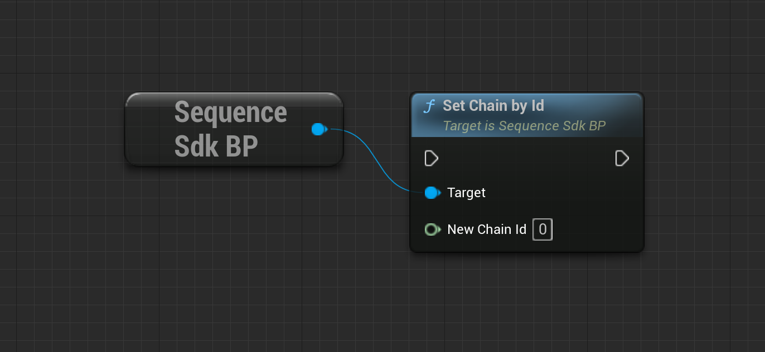Click the "Target is Sequence Sdk BP" subtitle
Image resolution: width=765 pixels, height=352 pixels.
[524, 126]
